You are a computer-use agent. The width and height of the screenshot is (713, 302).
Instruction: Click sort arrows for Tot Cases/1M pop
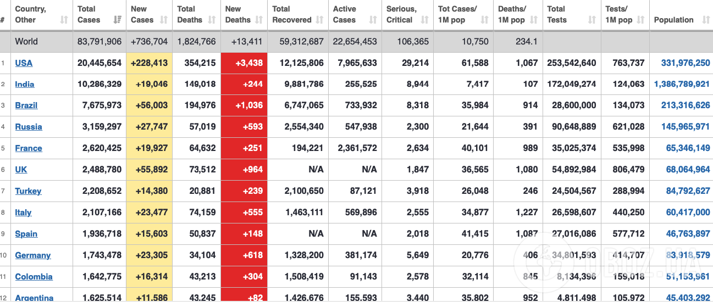(484, 20)
